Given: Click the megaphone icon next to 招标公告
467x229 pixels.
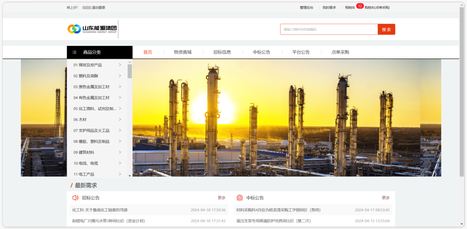Looking at the screenshot, I should 75,198.
